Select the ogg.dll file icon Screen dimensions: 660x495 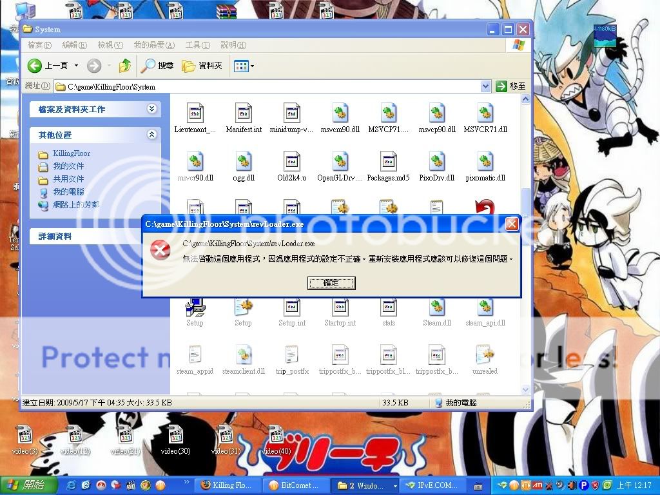click(243, 162)
